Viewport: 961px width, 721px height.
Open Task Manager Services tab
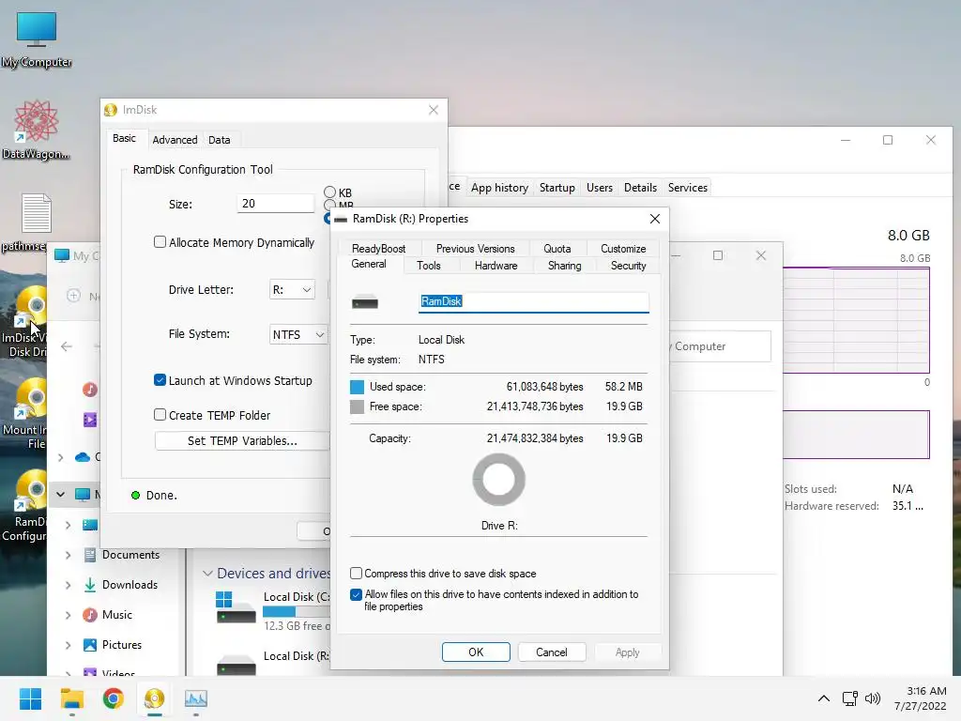tap(687, 188)
